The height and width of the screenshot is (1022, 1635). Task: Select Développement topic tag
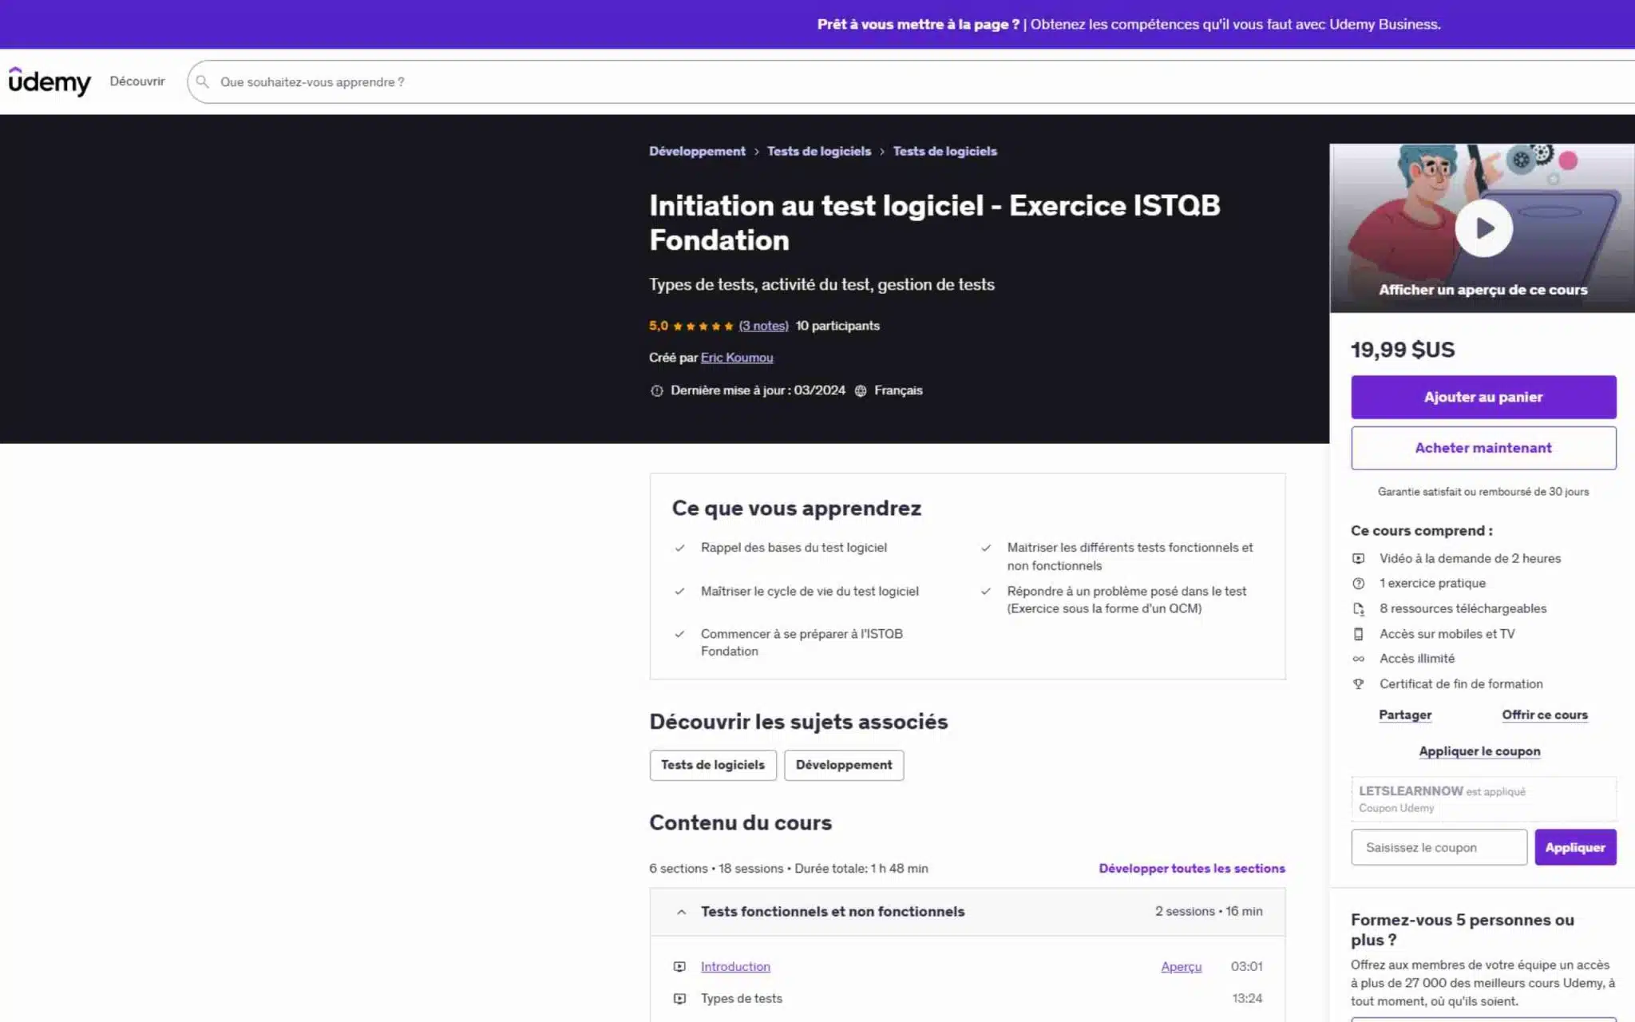(844, 765)
